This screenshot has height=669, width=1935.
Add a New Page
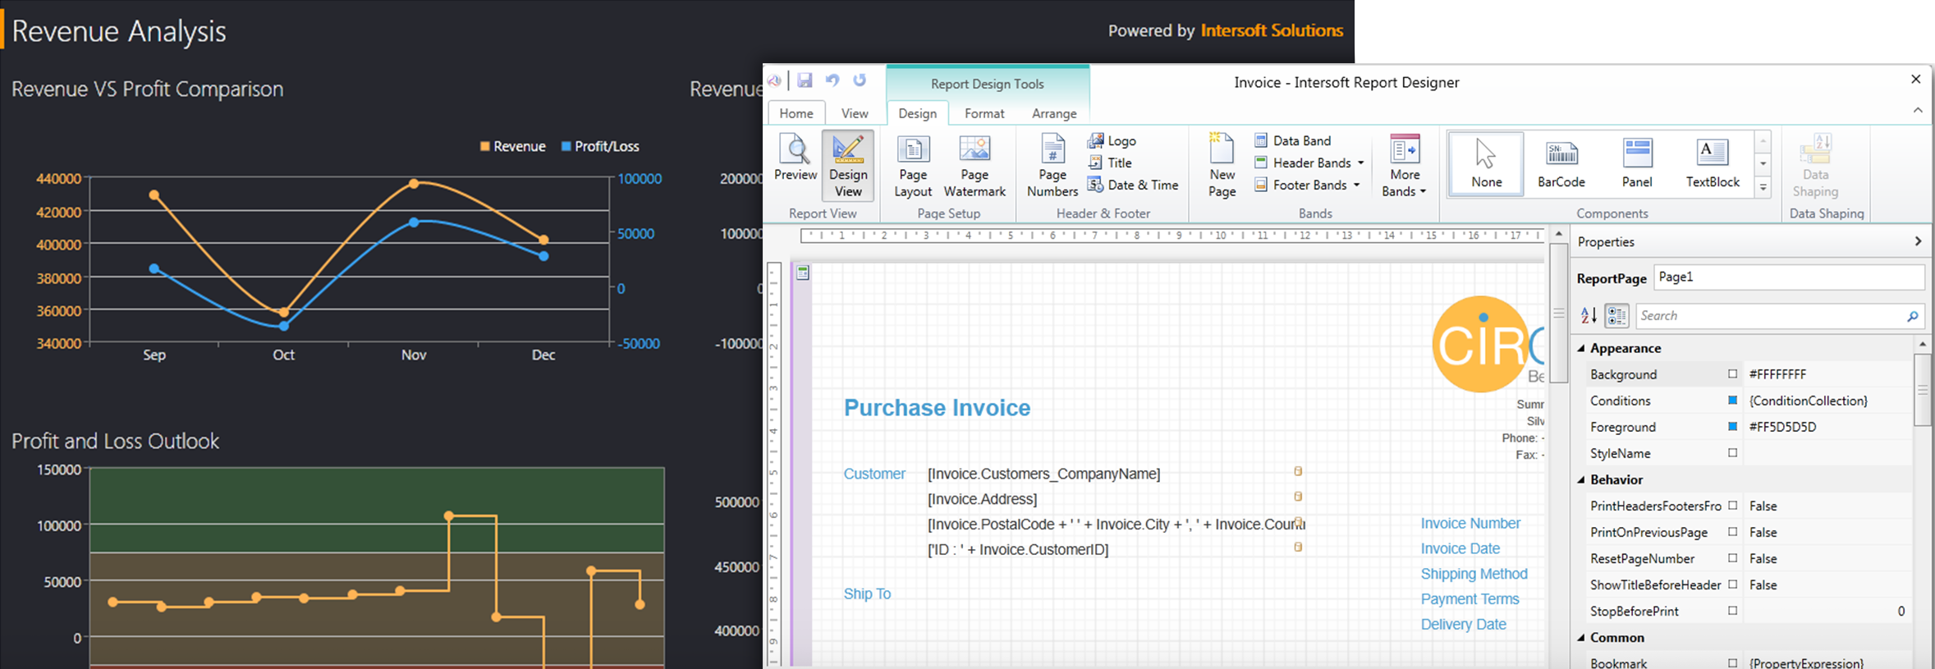(x=1222, y=167)
